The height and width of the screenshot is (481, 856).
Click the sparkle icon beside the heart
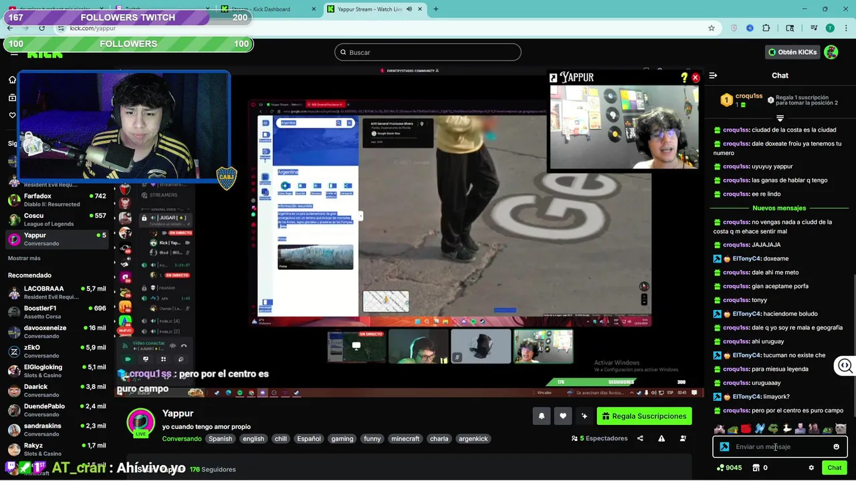(584, 416)
